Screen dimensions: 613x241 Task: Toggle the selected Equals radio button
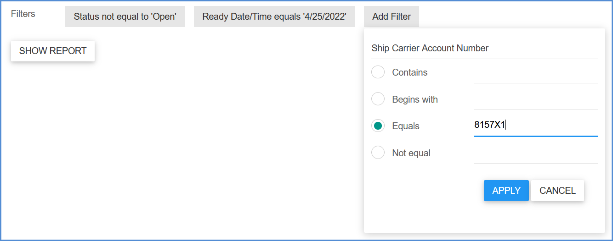click(378, 126)
